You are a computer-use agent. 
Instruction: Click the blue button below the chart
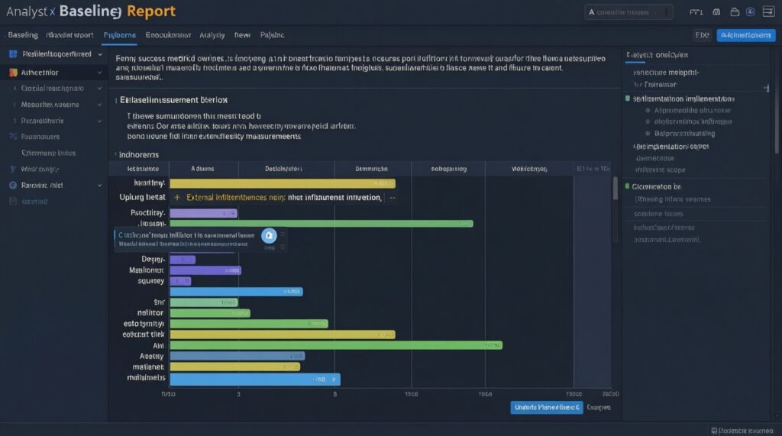click(546, 408)
